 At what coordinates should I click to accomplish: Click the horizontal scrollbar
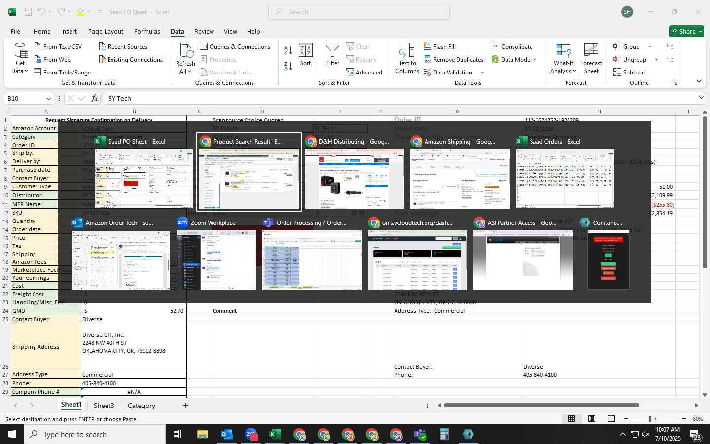[x=541, y=406]
